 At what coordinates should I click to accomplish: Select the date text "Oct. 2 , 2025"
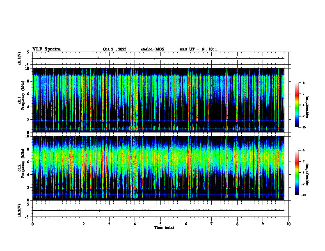(114, 49)
